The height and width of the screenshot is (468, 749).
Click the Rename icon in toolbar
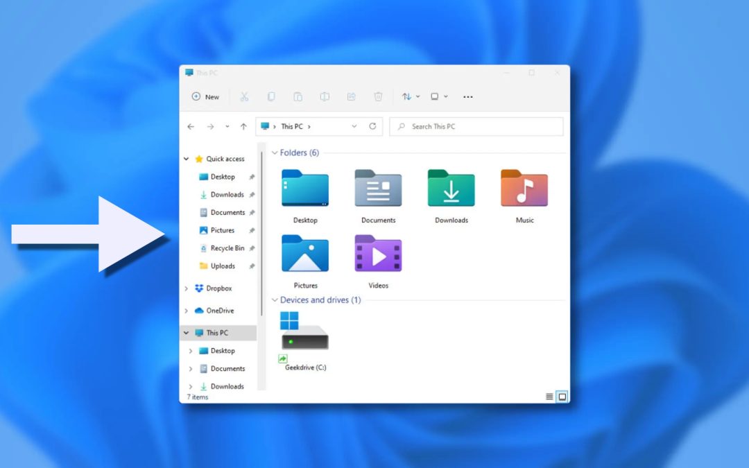(325, 97)
